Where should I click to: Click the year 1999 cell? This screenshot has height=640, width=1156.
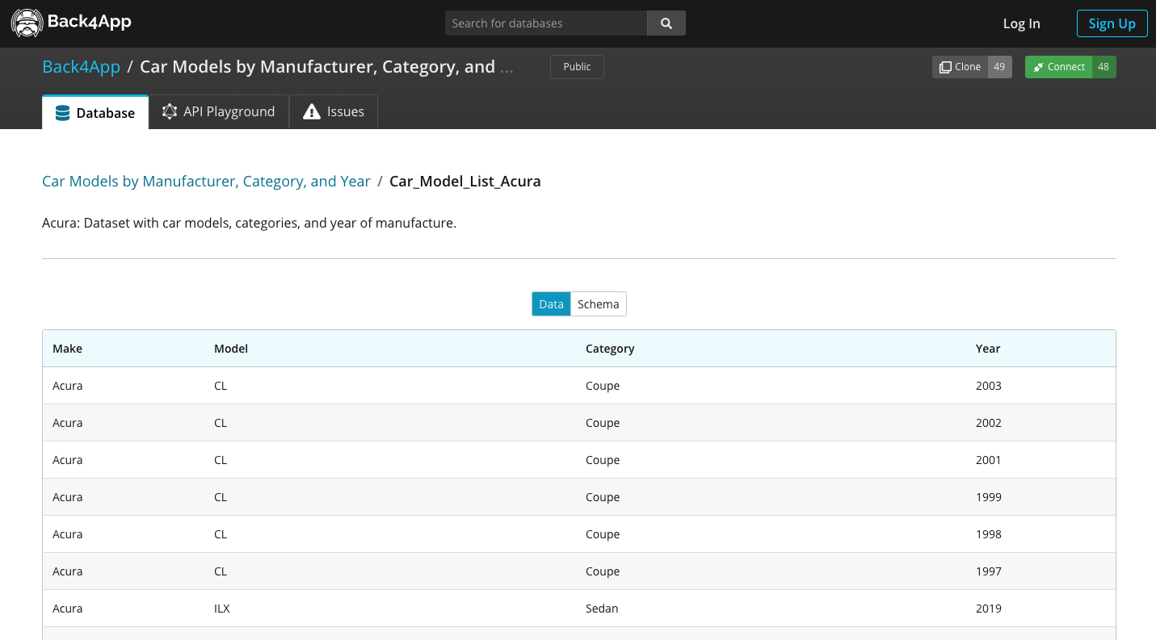tap(989, 497)
